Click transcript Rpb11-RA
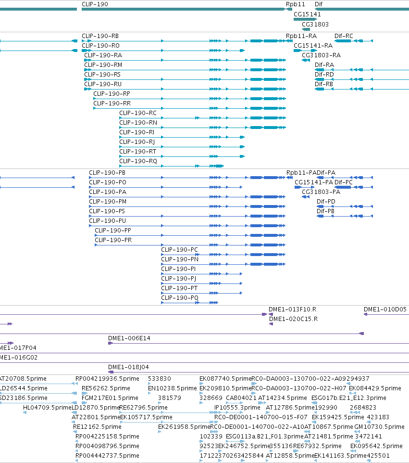The height and width of the screenshot is (463, 409). pos(301,36)
